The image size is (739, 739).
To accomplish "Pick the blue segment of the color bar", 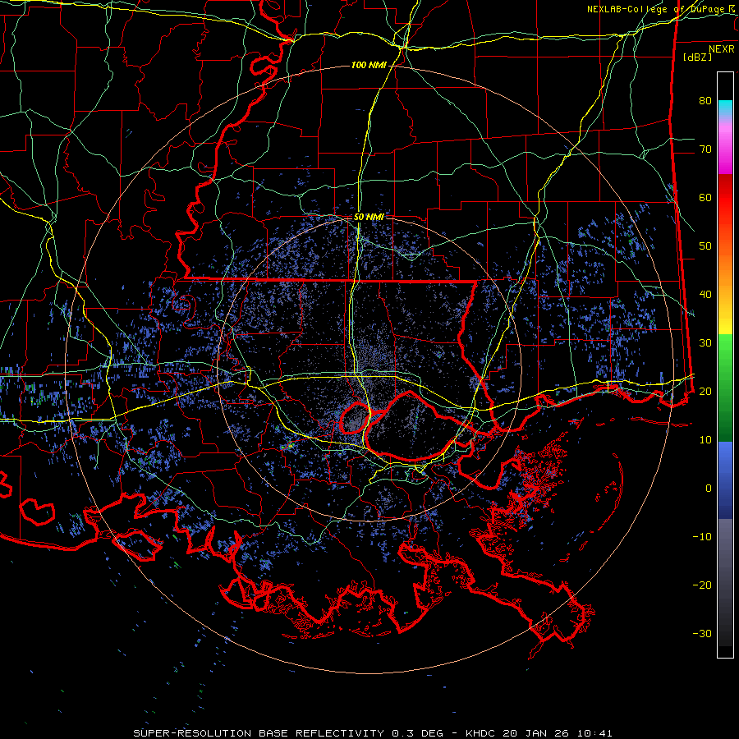I will pyautogui.click(x=725, y=480).
